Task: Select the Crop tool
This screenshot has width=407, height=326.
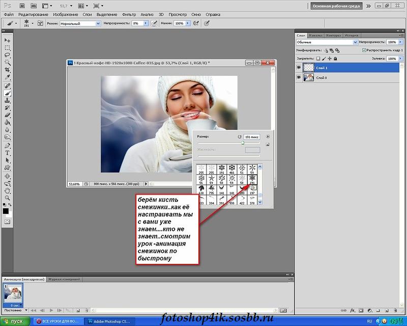Action: pos(8,70)
